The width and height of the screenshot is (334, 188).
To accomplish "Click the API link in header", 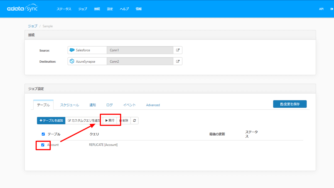I will [x=321, y=9].
